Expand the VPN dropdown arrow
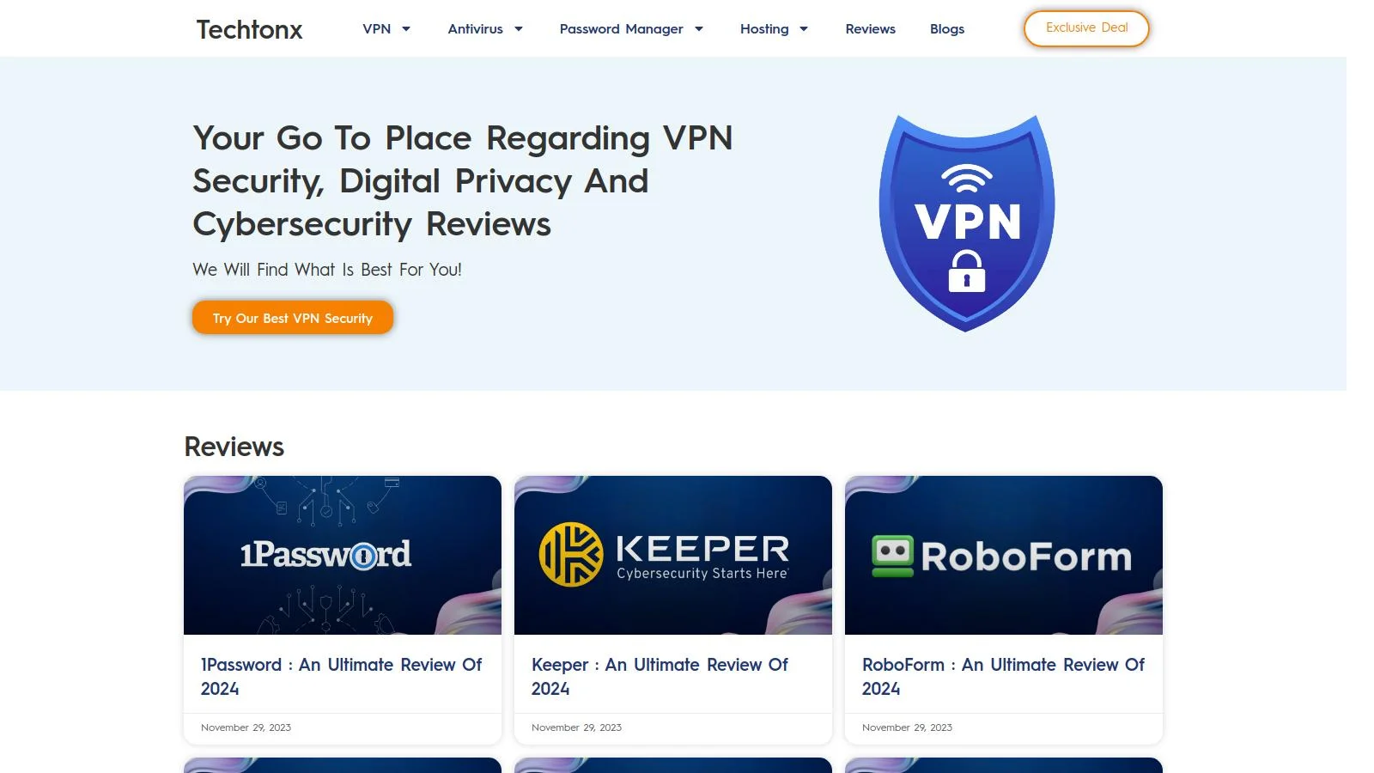The image size is (1374, 773). (406, 29)
